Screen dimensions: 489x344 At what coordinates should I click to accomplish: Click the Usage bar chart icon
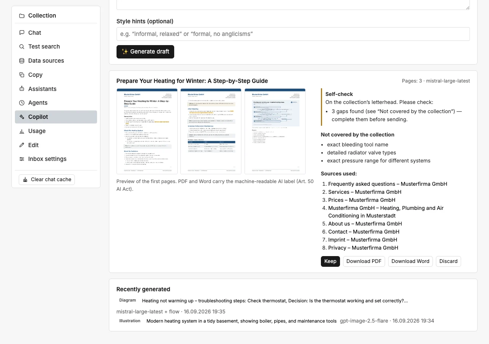pyautogui.click(x=22, y=131)
